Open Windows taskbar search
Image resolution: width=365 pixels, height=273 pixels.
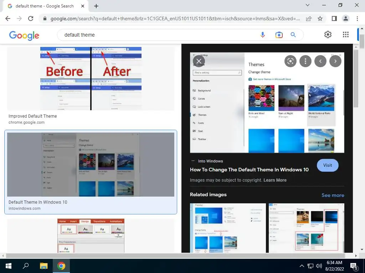click(x=26, y=266)
